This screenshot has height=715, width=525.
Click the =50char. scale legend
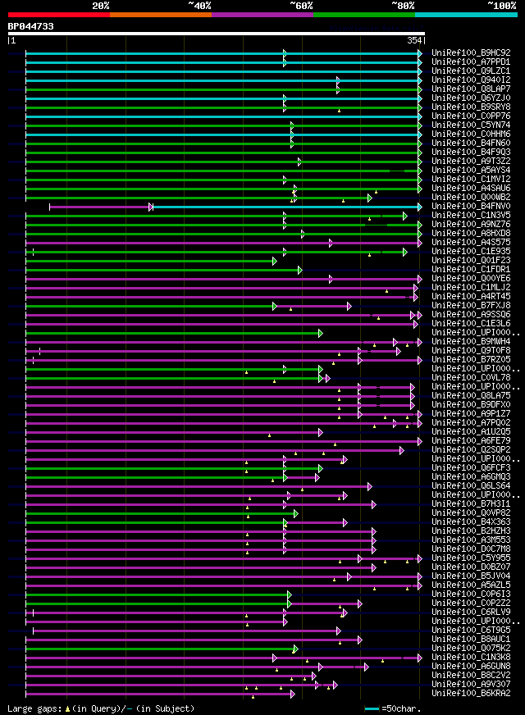(x=393, y=709)
